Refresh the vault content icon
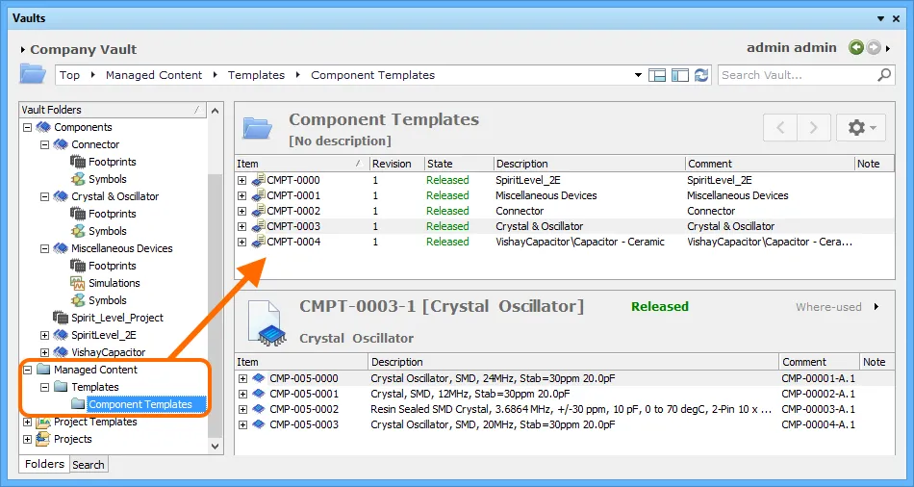914x487 pixels. (701, 75)
